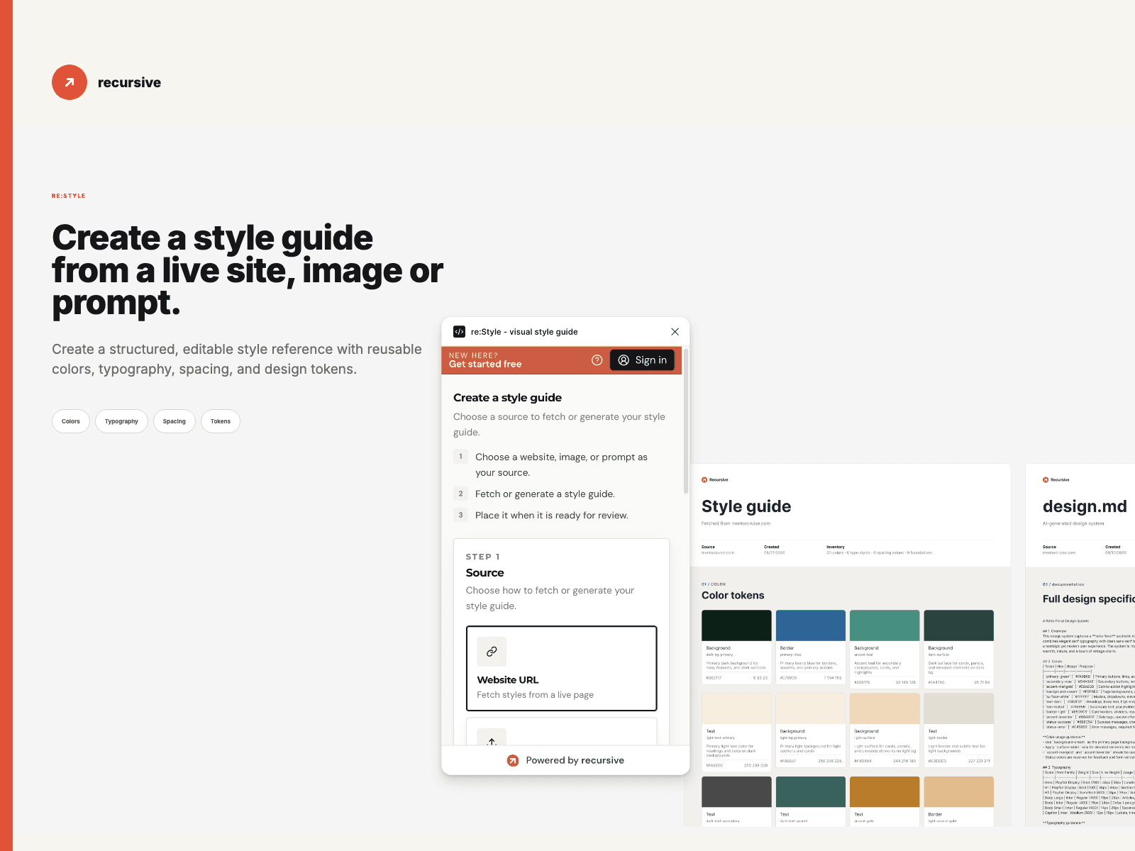Click the dark green Background color swatch

(736, 625)
